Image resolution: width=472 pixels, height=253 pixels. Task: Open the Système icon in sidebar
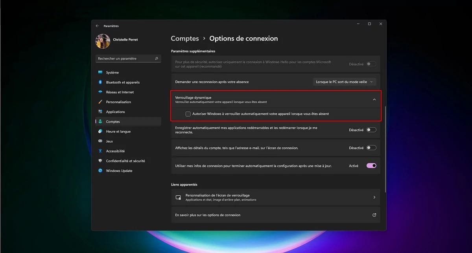(x=100, y=72)
